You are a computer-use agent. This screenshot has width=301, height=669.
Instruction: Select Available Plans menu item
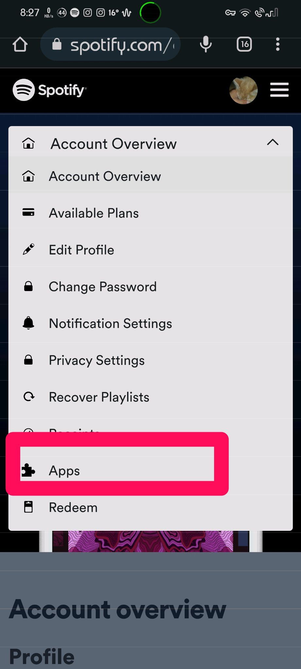[x=150, y=213]
